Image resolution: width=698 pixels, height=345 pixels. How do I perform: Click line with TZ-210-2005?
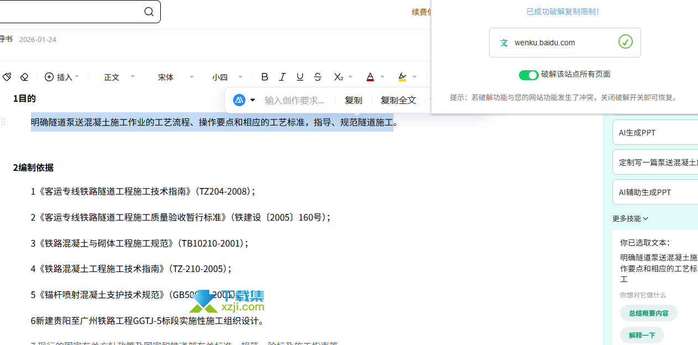[131, 269]
